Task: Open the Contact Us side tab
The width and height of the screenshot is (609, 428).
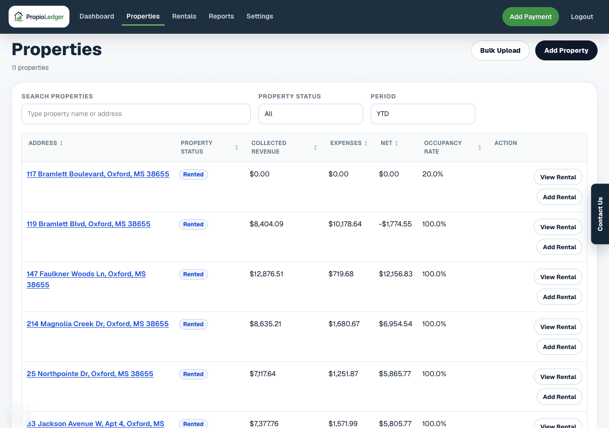Action: pyautogui.click(x=600, y=214)
